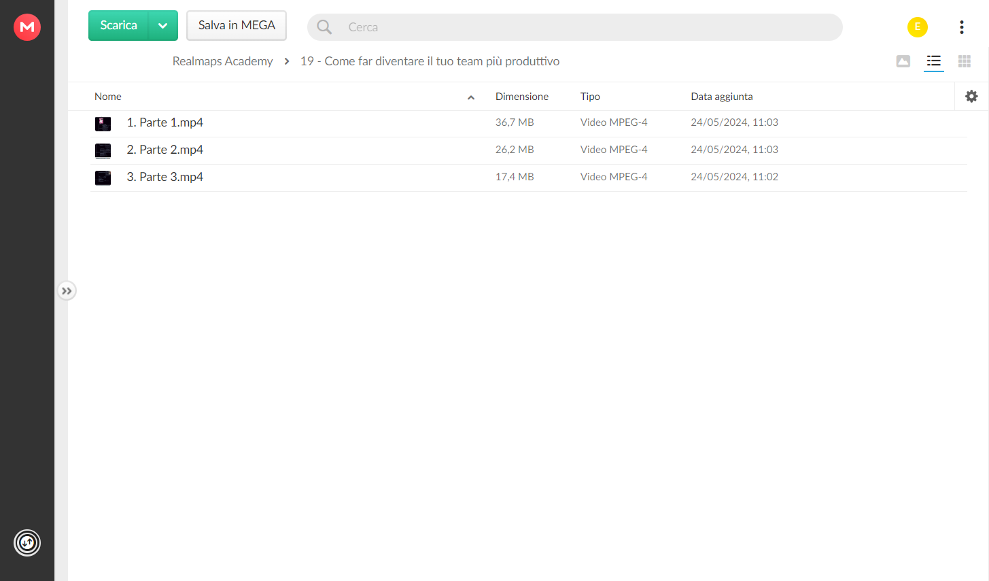Open the yellow E account avatar
Viewport: 989px width, 581px height.
click(918, 27)
